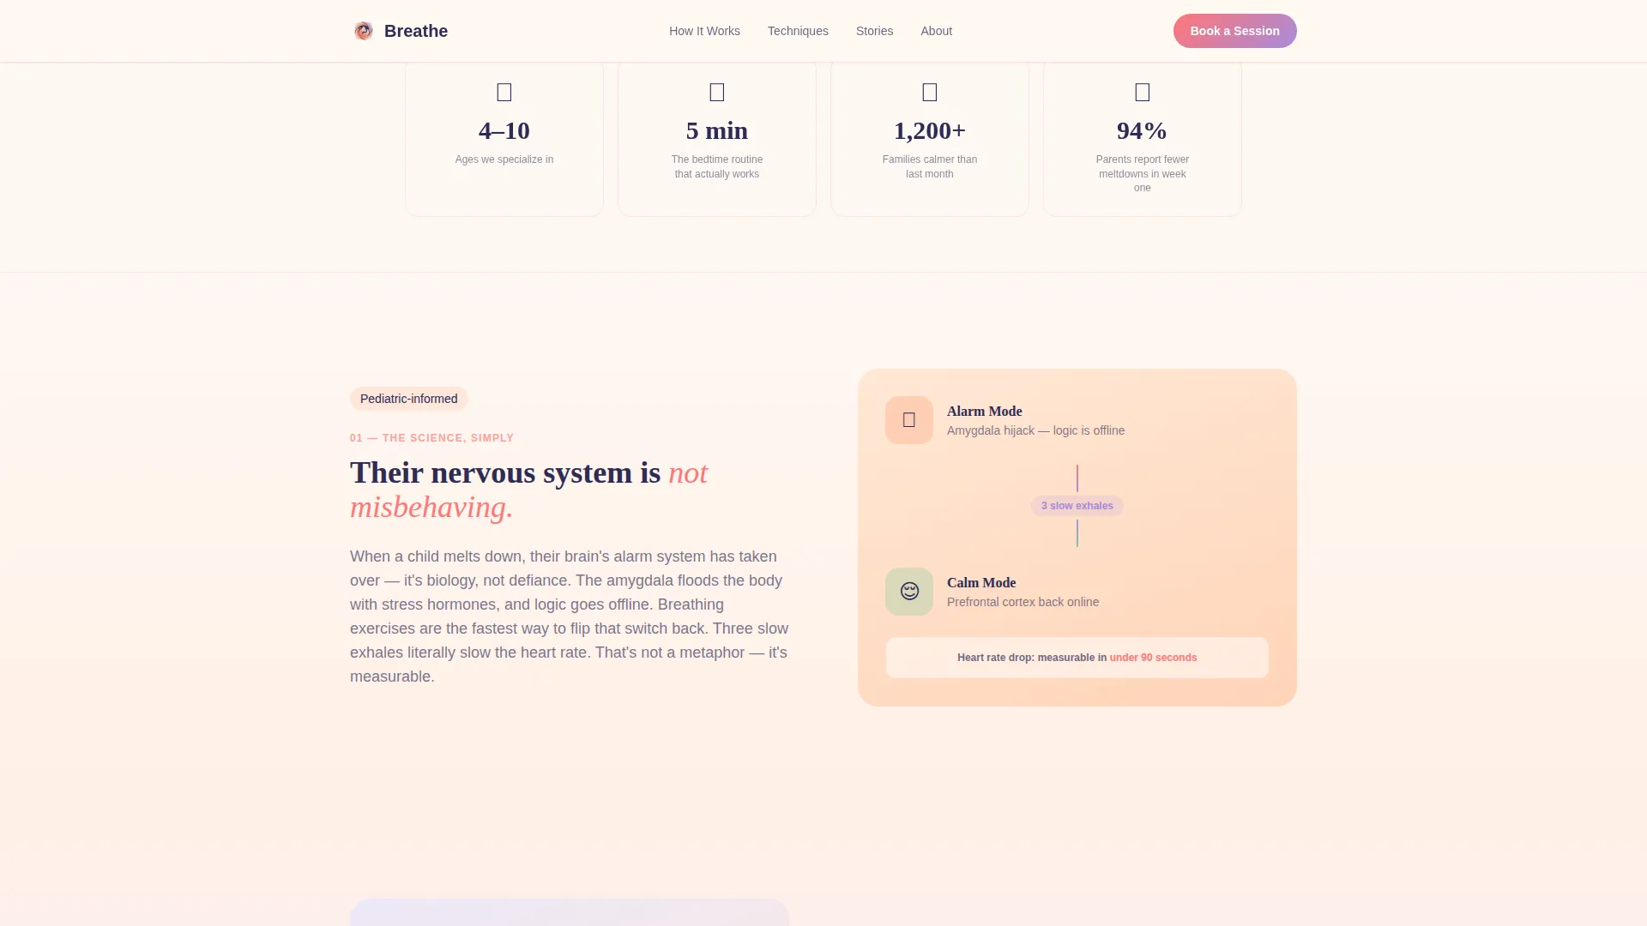Screen dimensions: 1647x926
Task: Click the '3 slow exhales' pill
Action: tap(1077, 506)
